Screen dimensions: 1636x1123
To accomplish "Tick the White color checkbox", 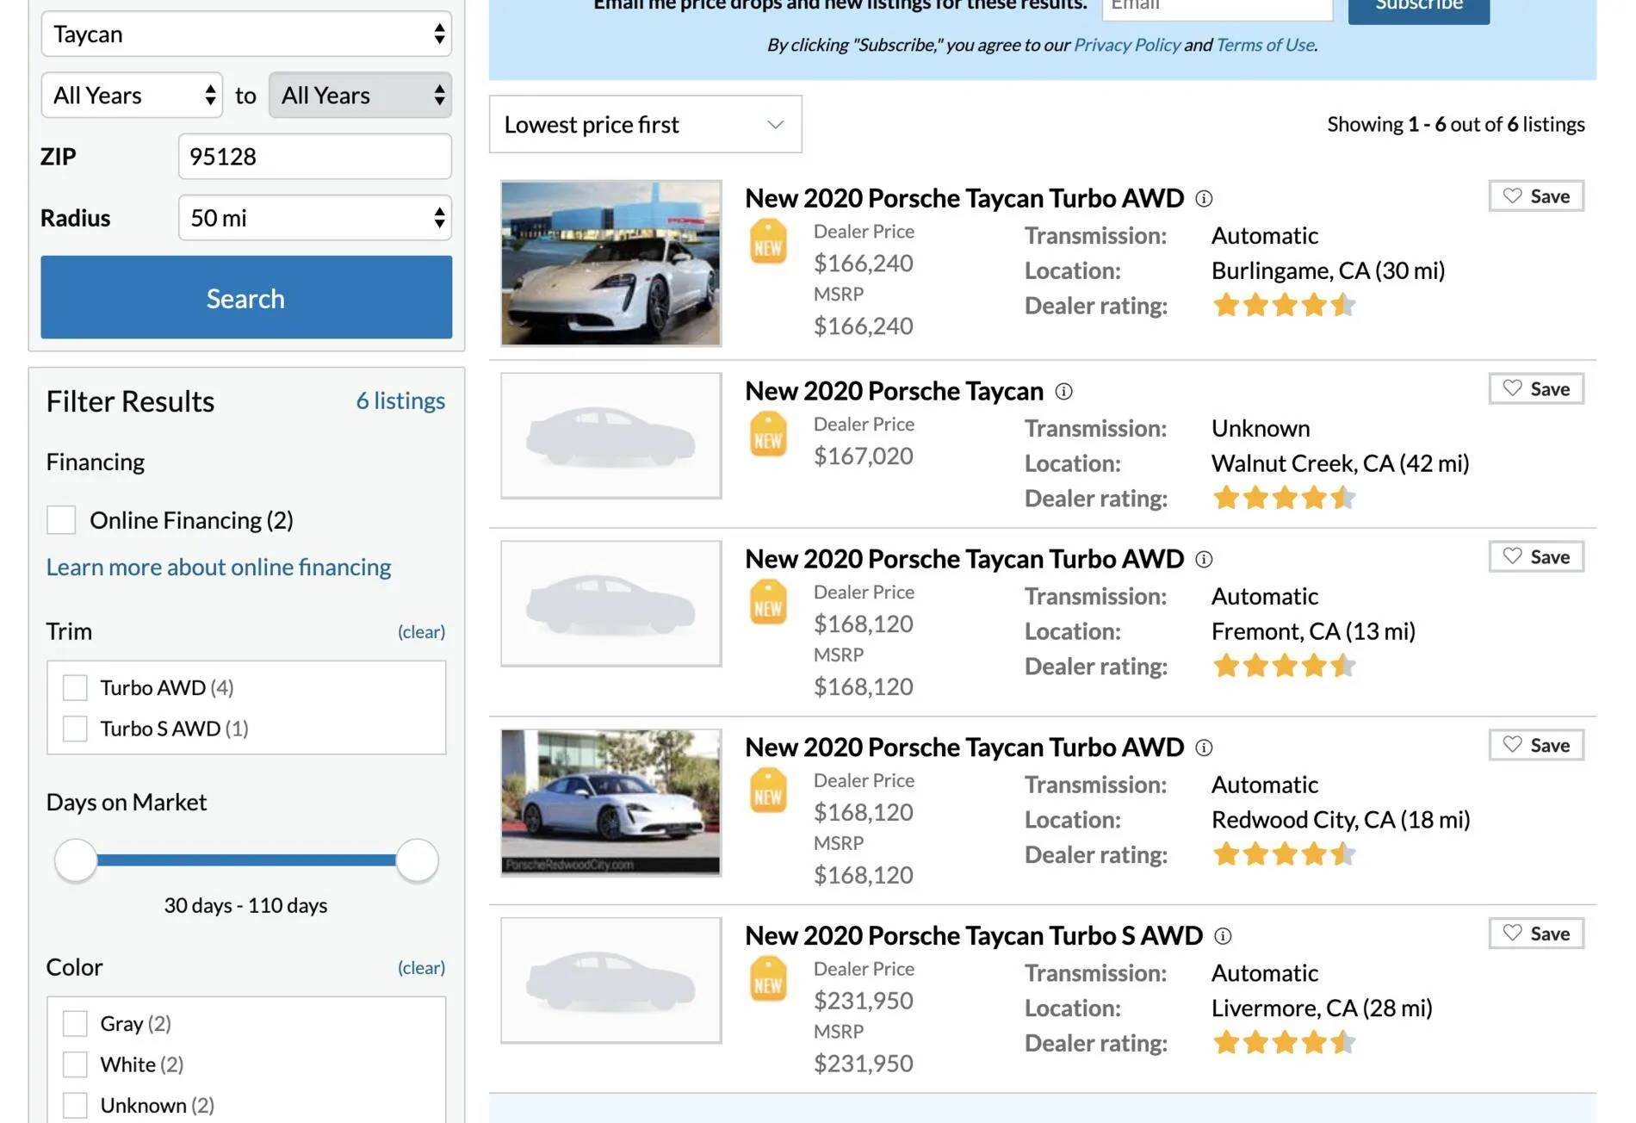I will tap(75, 1065).
